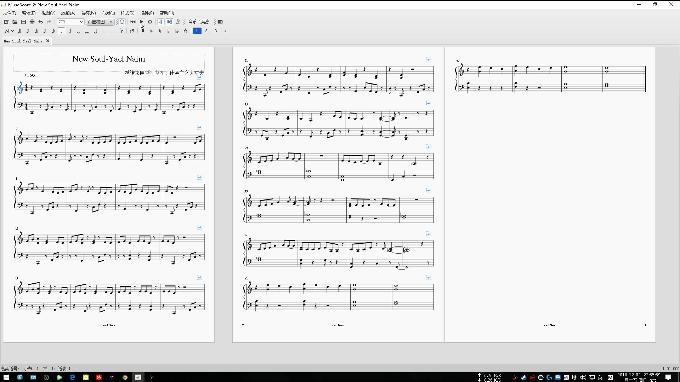The height and width of the screenshot is (382, 680).
Task: Close the New_Soul-Yael_Naim score tab
Action: coord(48,41)
